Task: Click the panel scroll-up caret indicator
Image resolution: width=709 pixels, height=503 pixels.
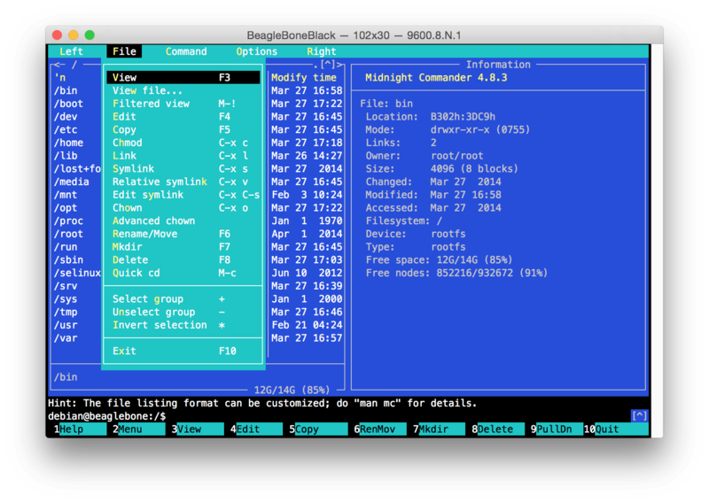Action: (328, 65)
